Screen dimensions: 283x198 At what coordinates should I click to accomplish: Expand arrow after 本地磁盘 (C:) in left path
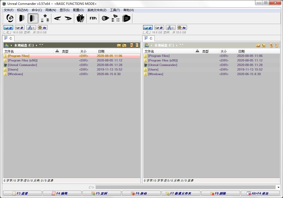tap(37, 46)
